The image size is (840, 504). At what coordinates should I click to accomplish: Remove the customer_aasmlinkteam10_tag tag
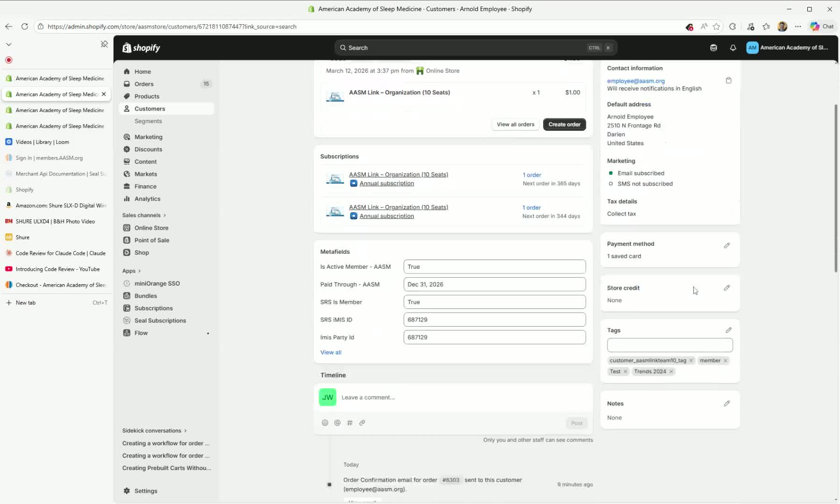[691, 360]
